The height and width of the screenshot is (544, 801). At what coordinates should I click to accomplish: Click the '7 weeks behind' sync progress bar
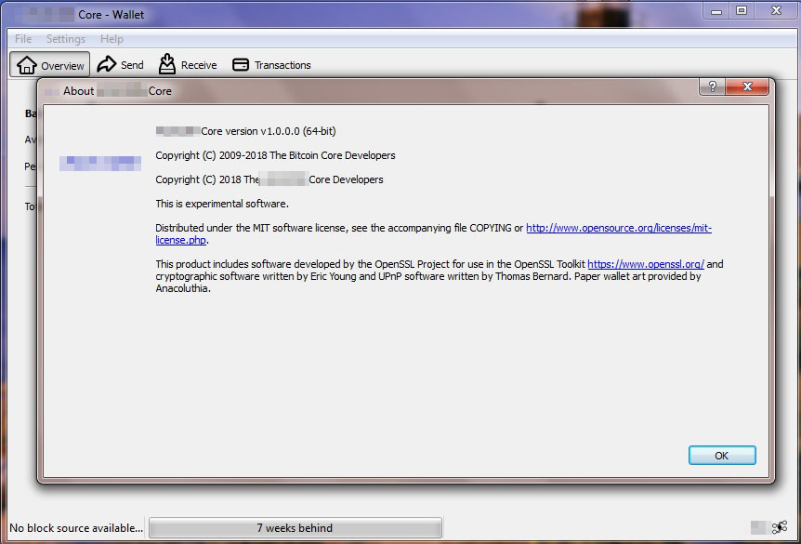click(295, 527)
